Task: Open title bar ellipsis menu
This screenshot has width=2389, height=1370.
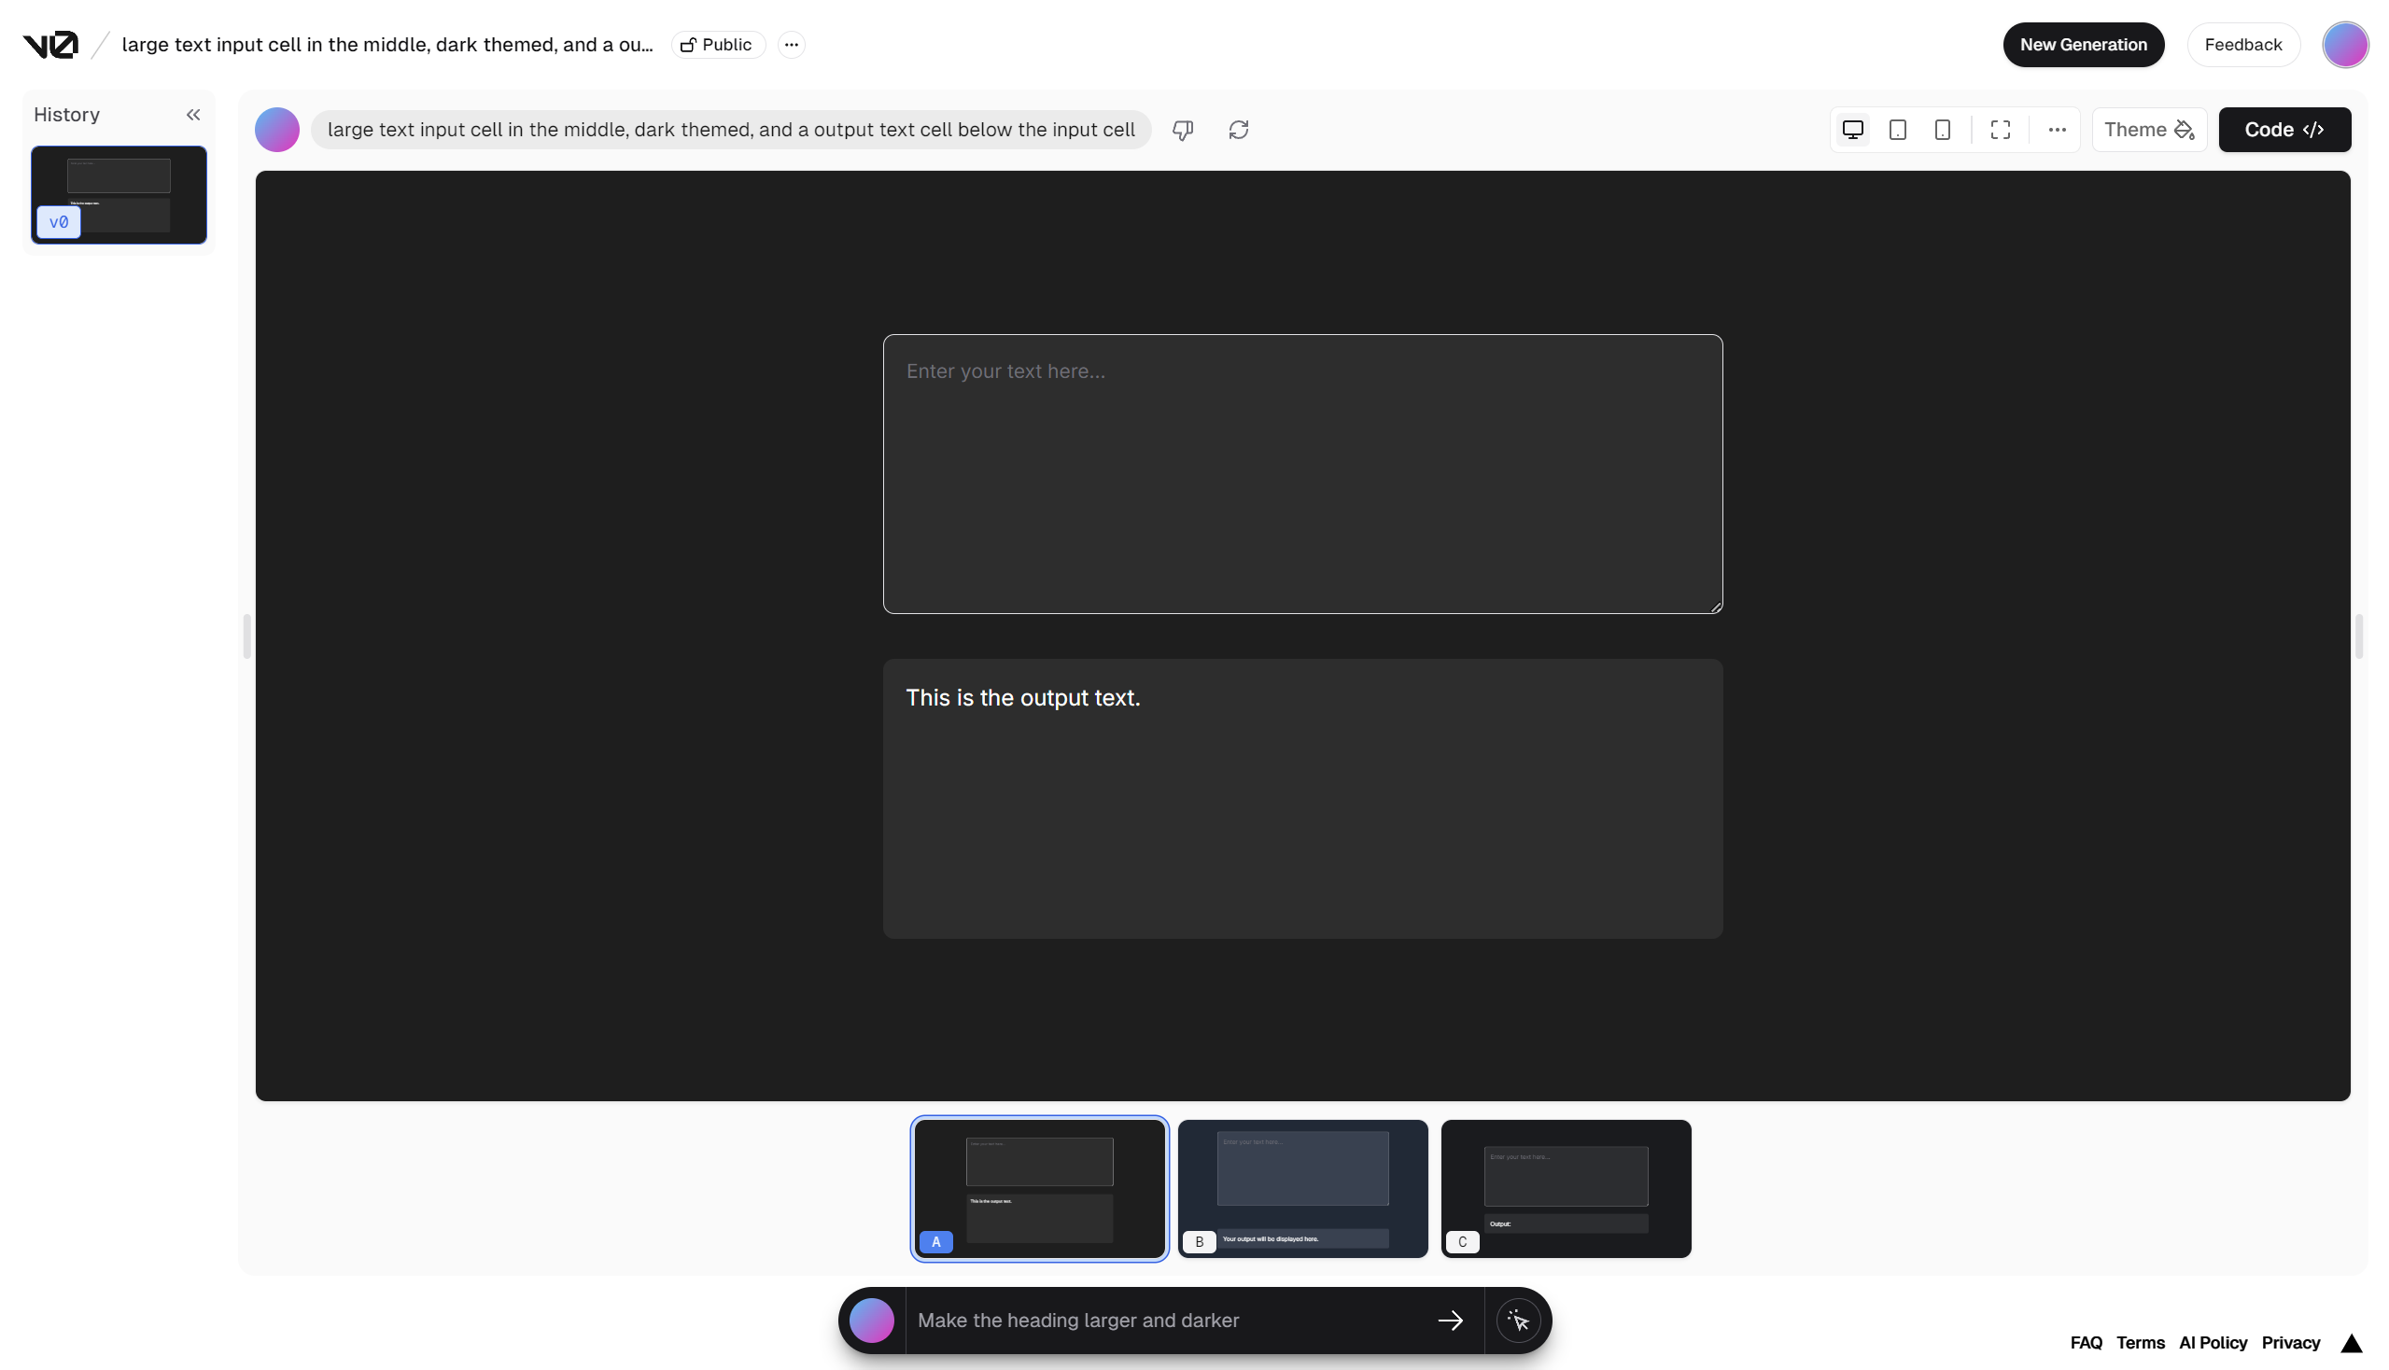Action: (x=791, y=44)
